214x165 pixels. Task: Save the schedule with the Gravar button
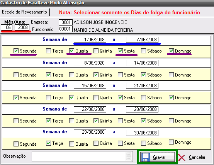click(157, 157)
